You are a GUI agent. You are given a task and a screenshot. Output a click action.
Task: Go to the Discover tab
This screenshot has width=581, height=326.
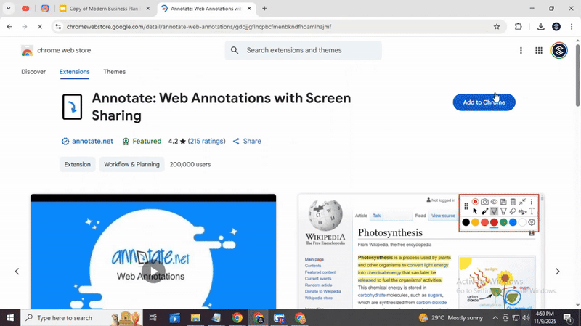33,72
